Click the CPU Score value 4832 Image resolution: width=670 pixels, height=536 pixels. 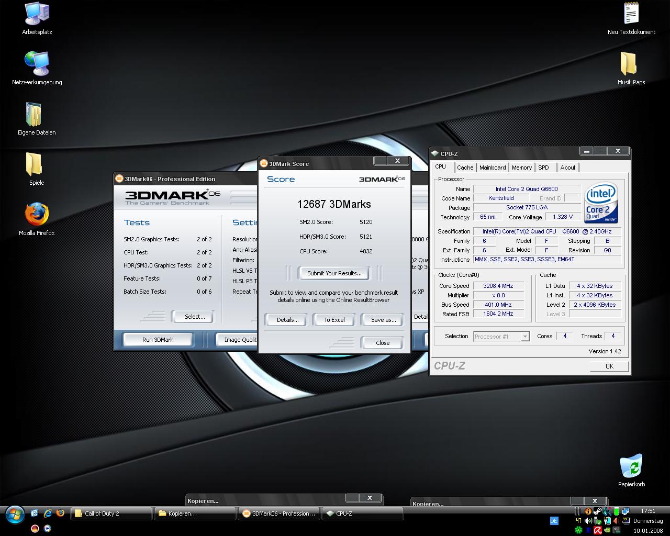(x=366, y=251)
